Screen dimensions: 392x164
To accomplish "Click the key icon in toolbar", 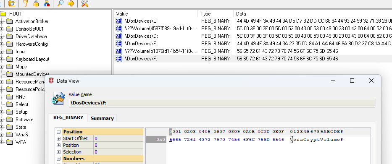I will tap(26, 3).
